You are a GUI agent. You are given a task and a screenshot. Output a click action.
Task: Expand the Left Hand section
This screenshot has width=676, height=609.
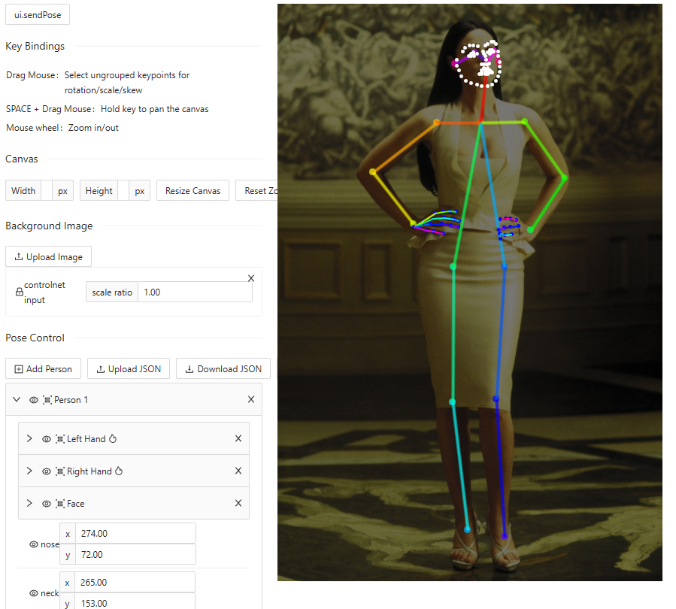29,439
